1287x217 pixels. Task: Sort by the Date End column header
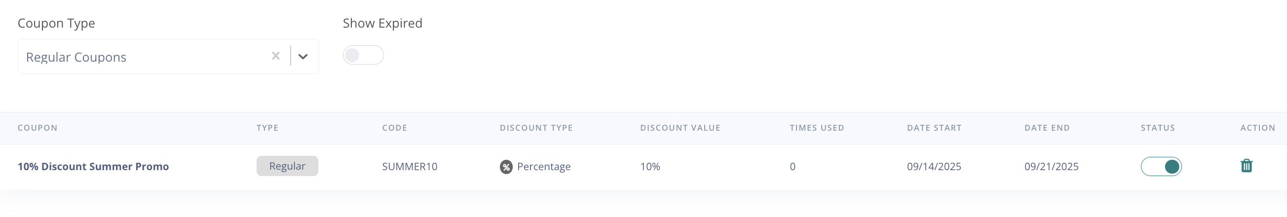1047,128
